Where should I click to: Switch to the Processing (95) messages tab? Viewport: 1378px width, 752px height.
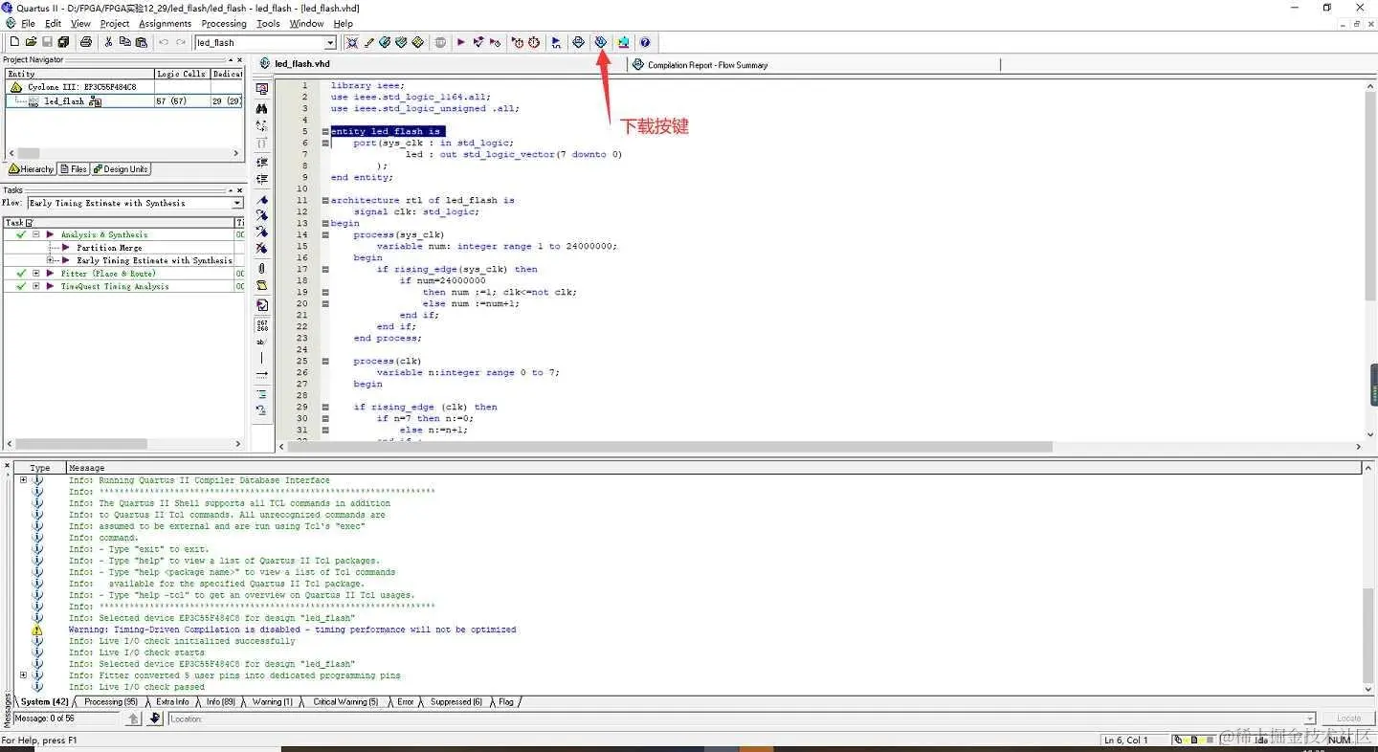point(112,702)
